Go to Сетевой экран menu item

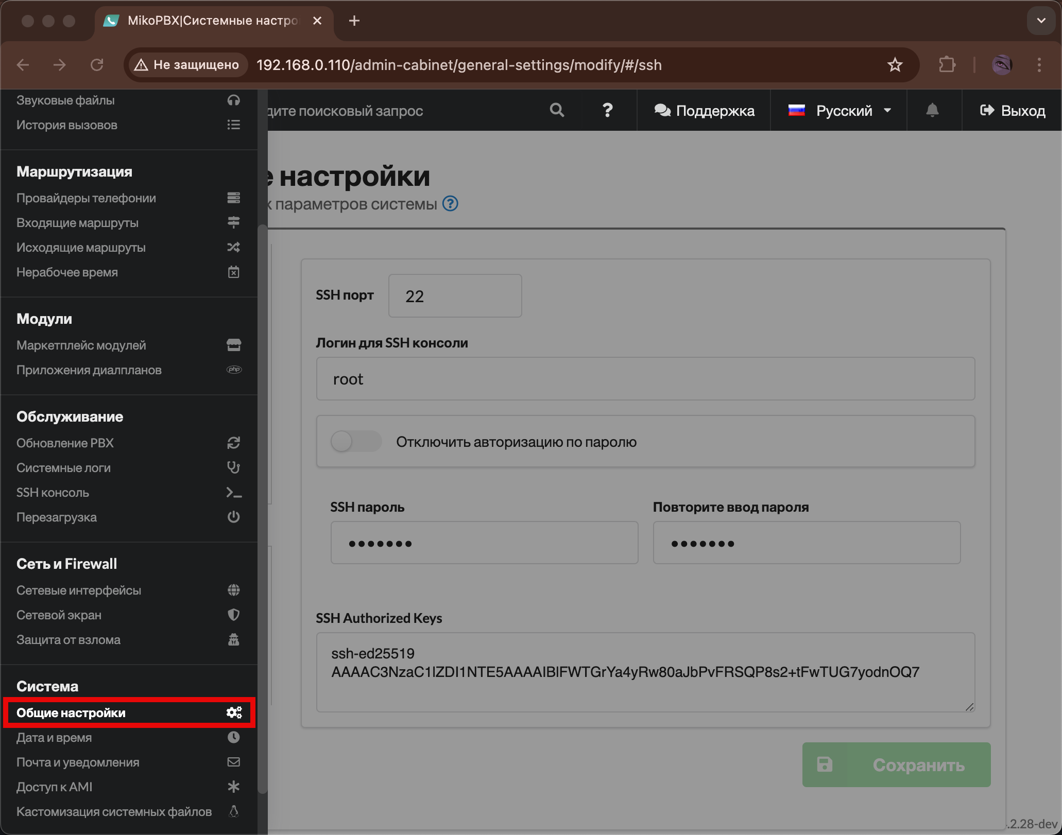point(59,615)
